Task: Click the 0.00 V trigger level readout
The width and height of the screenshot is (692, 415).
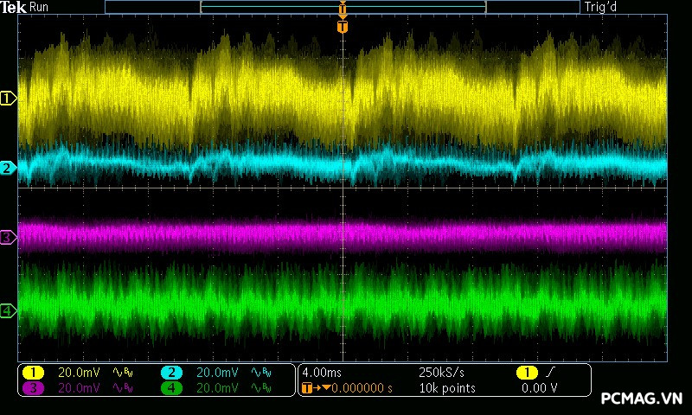Action: pos(539,388)
